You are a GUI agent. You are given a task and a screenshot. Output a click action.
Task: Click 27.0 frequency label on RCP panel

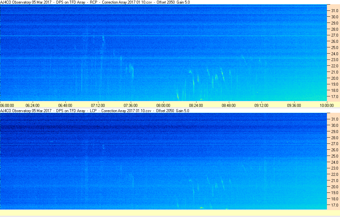click(x=334, y=35)
